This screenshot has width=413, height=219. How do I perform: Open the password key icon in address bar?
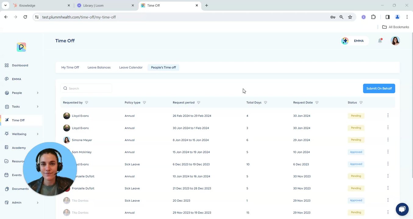[x=333, y=17]
